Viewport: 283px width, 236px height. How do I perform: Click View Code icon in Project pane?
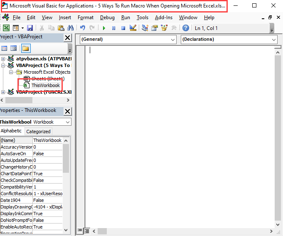point(4,48)
